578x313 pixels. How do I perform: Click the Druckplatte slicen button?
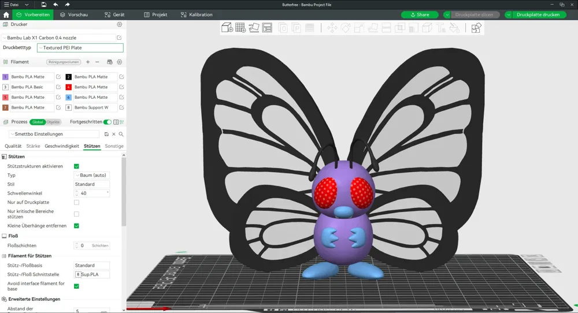coord(474,15)
